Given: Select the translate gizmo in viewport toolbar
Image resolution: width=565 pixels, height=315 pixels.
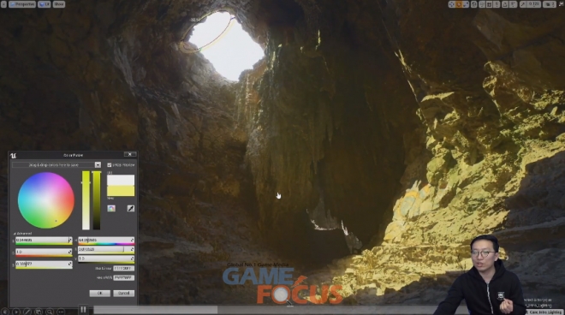Looking at the screenshot, I should pos(451,4).
